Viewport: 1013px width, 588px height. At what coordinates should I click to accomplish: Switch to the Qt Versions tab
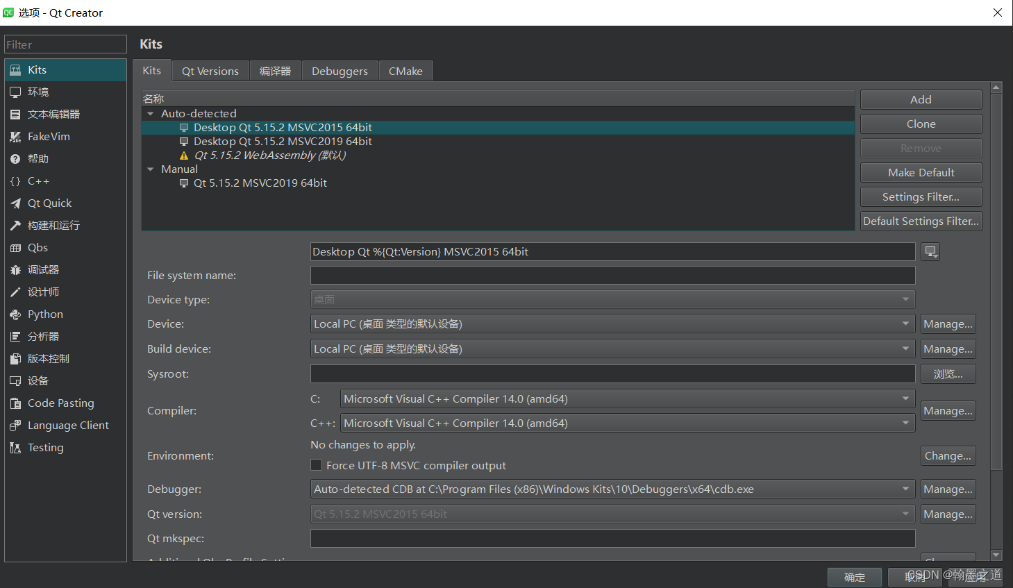[210, 70]
